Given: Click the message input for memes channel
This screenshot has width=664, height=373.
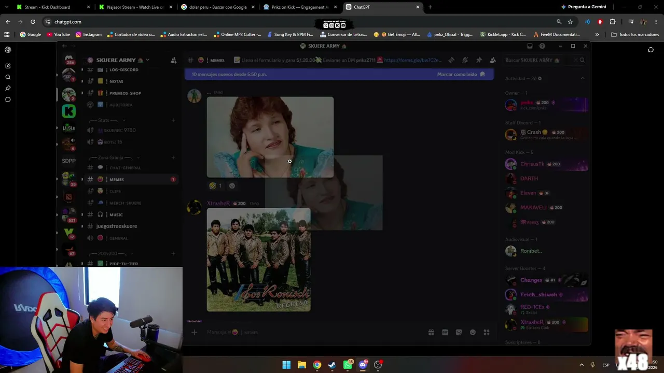Looking at the screenshot, I should pyautogui.click(x=311, y=332).
